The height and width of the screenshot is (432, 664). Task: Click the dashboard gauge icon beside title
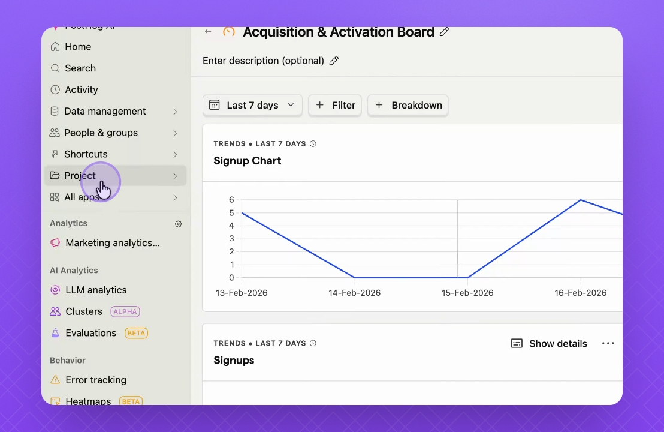pyautogui.click(x=229, y=32)
